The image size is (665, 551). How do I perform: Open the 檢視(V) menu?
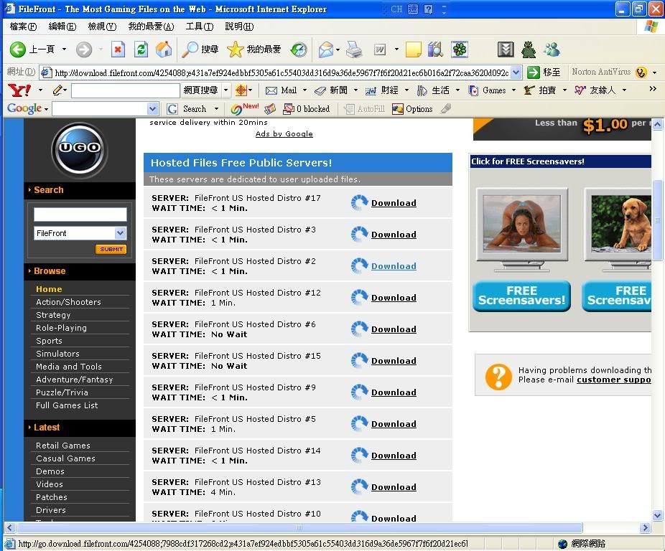102,27
